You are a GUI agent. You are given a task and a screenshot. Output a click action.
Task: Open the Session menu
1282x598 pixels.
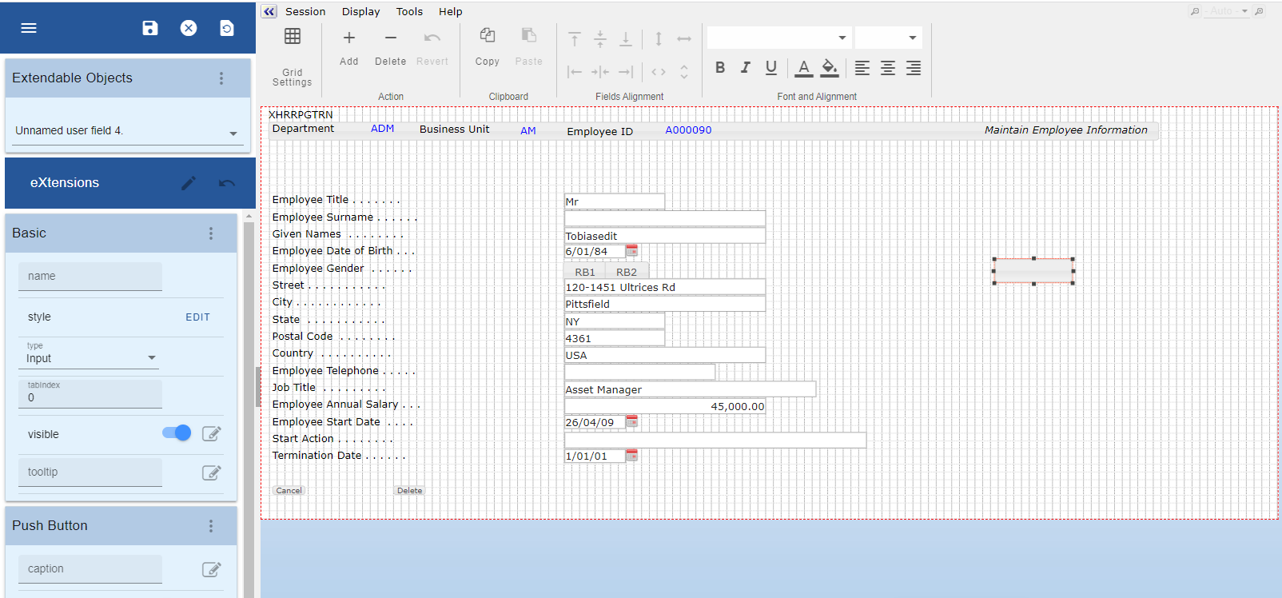click(305, 12)
